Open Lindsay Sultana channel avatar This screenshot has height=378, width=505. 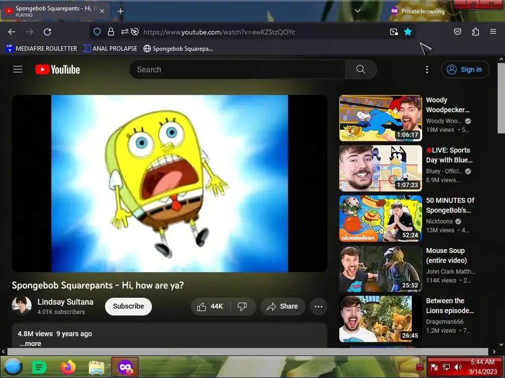coord(22,306)
